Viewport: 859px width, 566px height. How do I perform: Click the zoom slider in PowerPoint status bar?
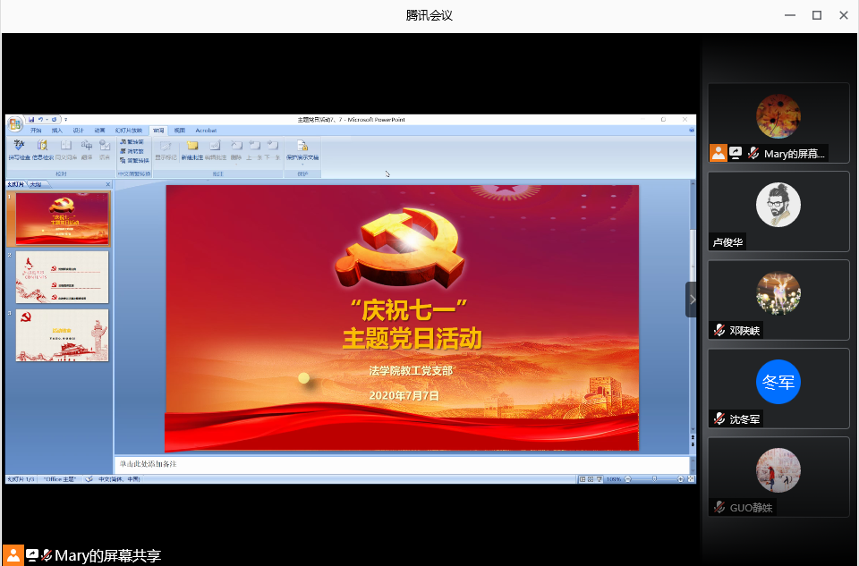pyautogui.click(x=654, y=479)
